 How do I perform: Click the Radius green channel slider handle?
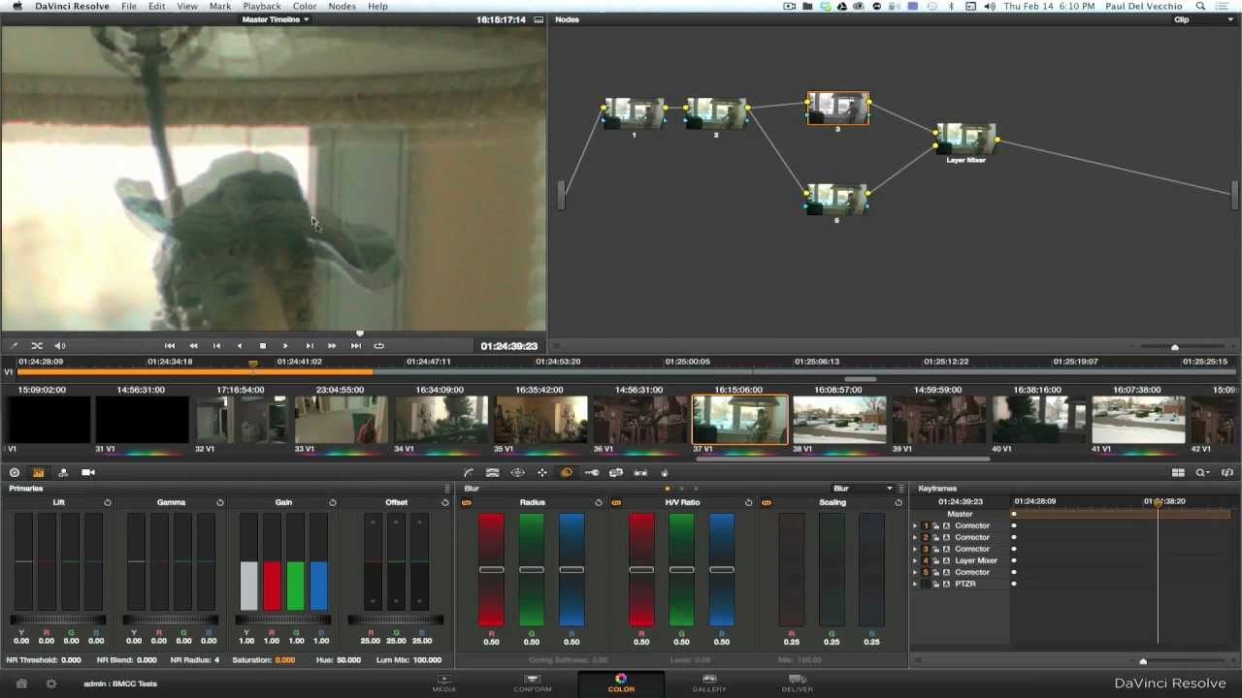(532, 569)
